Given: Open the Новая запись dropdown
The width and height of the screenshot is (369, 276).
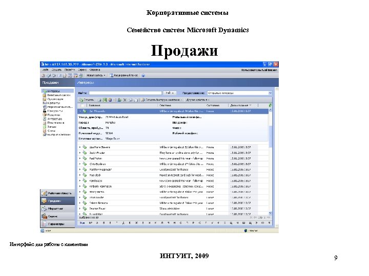Looking at the screenshot, I should click(x=96, y=75).
